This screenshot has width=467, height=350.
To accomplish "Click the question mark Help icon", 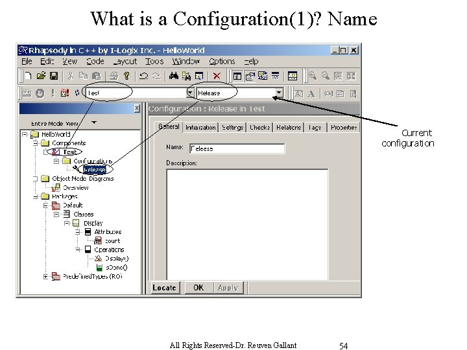I will tap(126, 76).
